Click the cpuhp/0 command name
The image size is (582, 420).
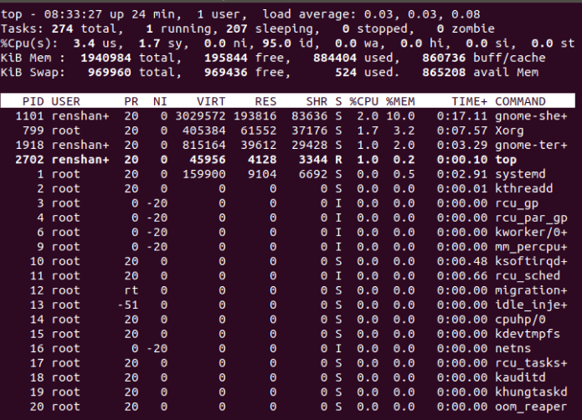click(520, 319)
